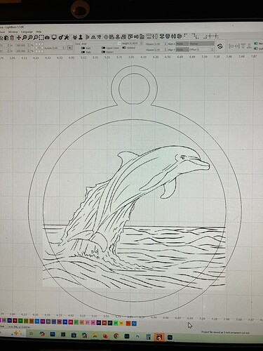Click the HSpace spinner arrows
The height and width of the screenshot is (351, 263).
tap(166, 44)
